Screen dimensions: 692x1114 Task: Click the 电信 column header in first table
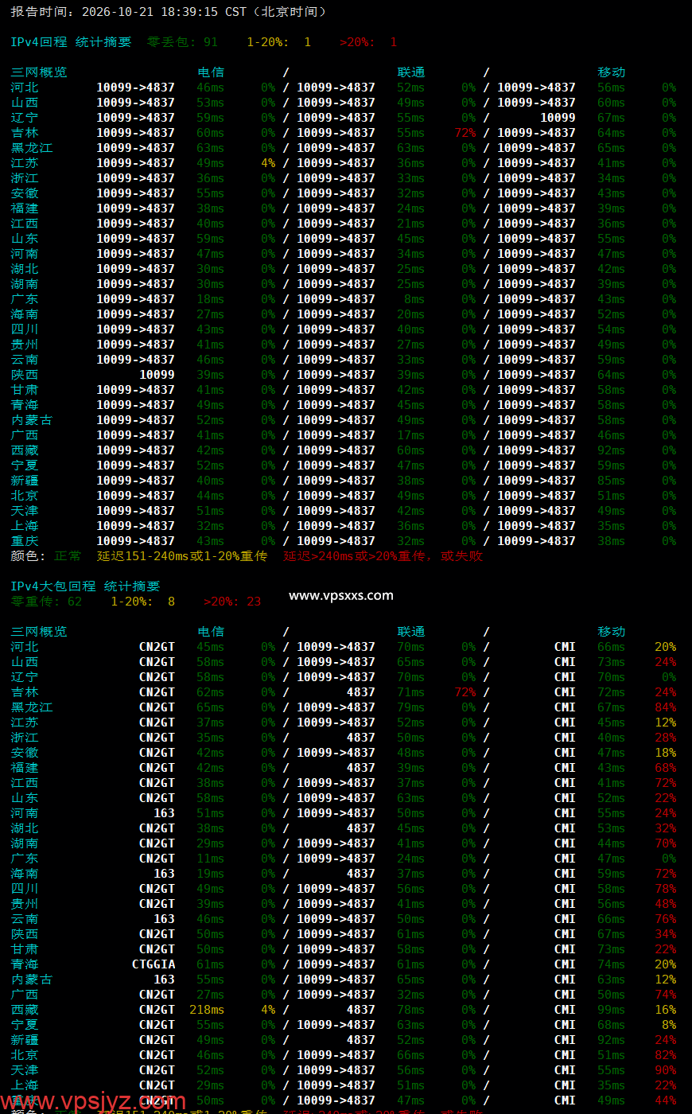pos(211,72)
